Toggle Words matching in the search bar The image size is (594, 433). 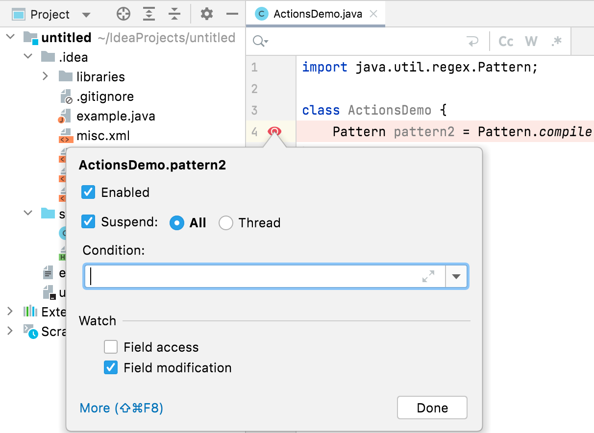(531, 41)
